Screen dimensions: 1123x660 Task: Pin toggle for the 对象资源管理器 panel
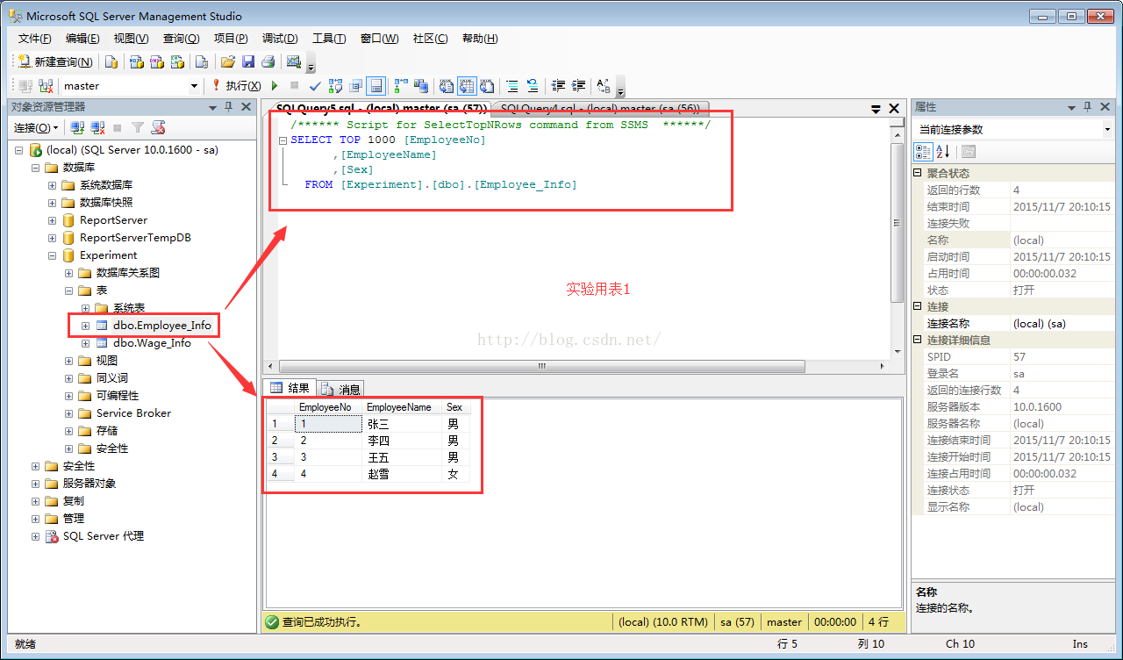coord(229,107)
